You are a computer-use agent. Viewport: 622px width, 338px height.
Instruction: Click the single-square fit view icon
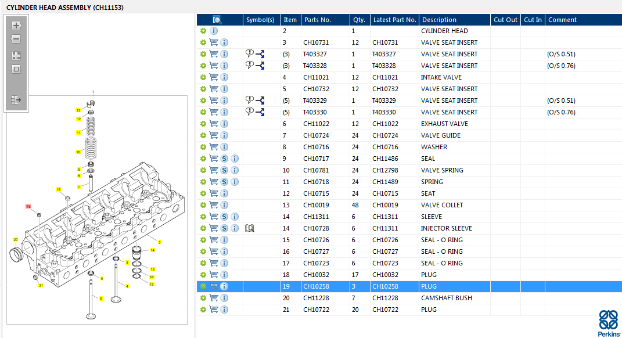16,69
